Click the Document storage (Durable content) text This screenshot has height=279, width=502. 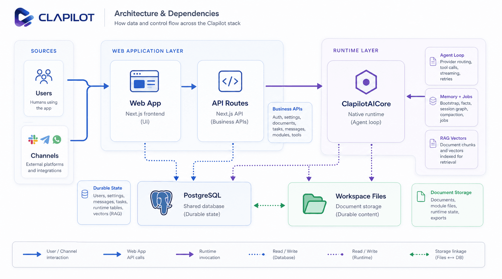pos(359,210)
